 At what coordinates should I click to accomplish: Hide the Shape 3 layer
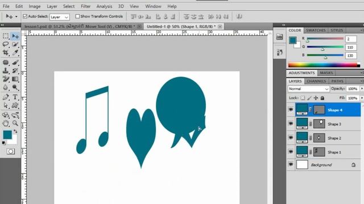pos(291,124)
